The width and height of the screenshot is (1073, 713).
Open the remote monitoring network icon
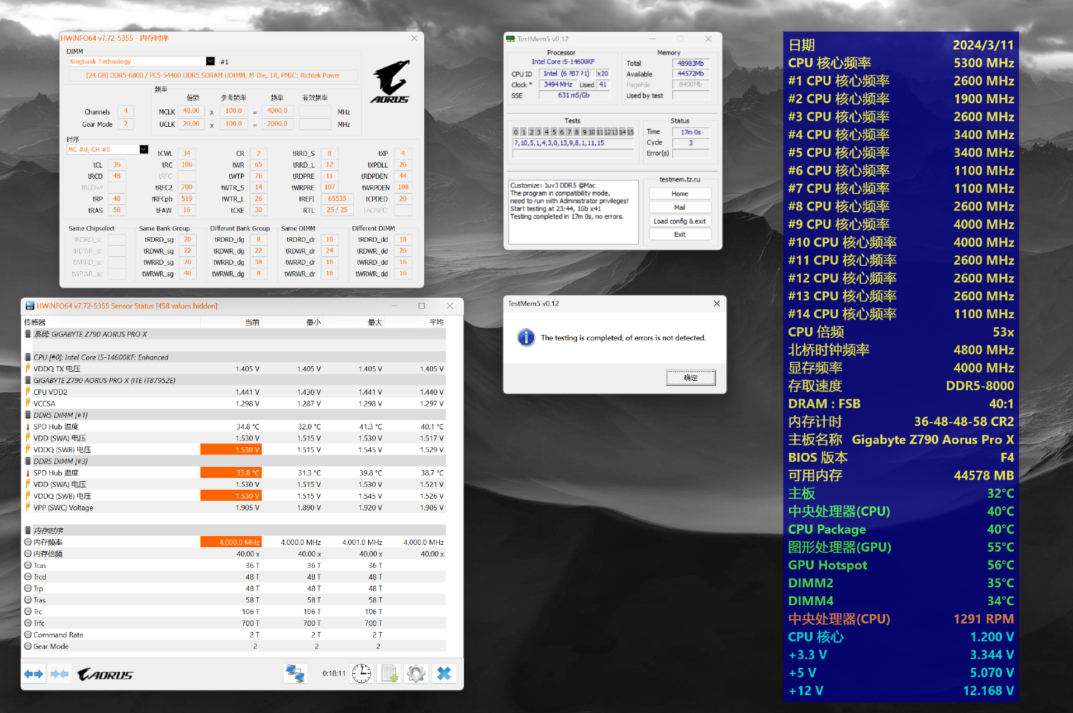(x=295, y=674)
